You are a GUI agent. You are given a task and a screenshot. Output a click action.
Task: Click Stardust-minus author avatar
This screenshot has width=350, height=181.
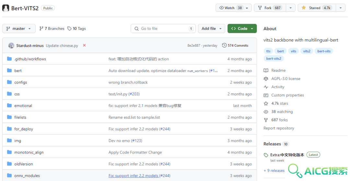11,45
